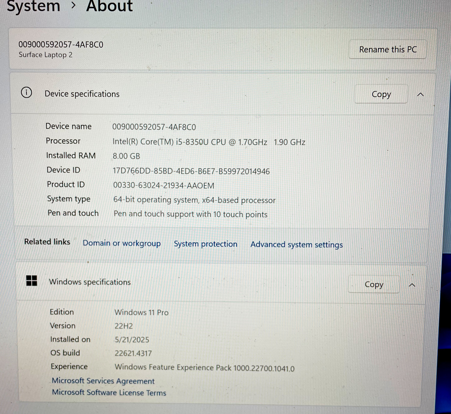Click the Surface Laptop 2 model text
Image resolution: width=451 pixels, height=414 pixels.
point(45,55)
